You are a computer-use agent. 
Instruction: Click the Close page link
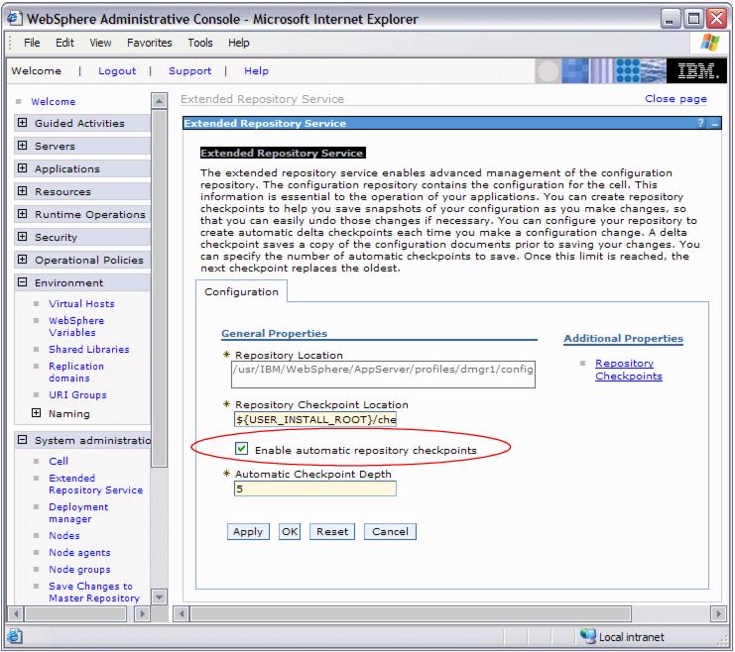click(675, 99)
